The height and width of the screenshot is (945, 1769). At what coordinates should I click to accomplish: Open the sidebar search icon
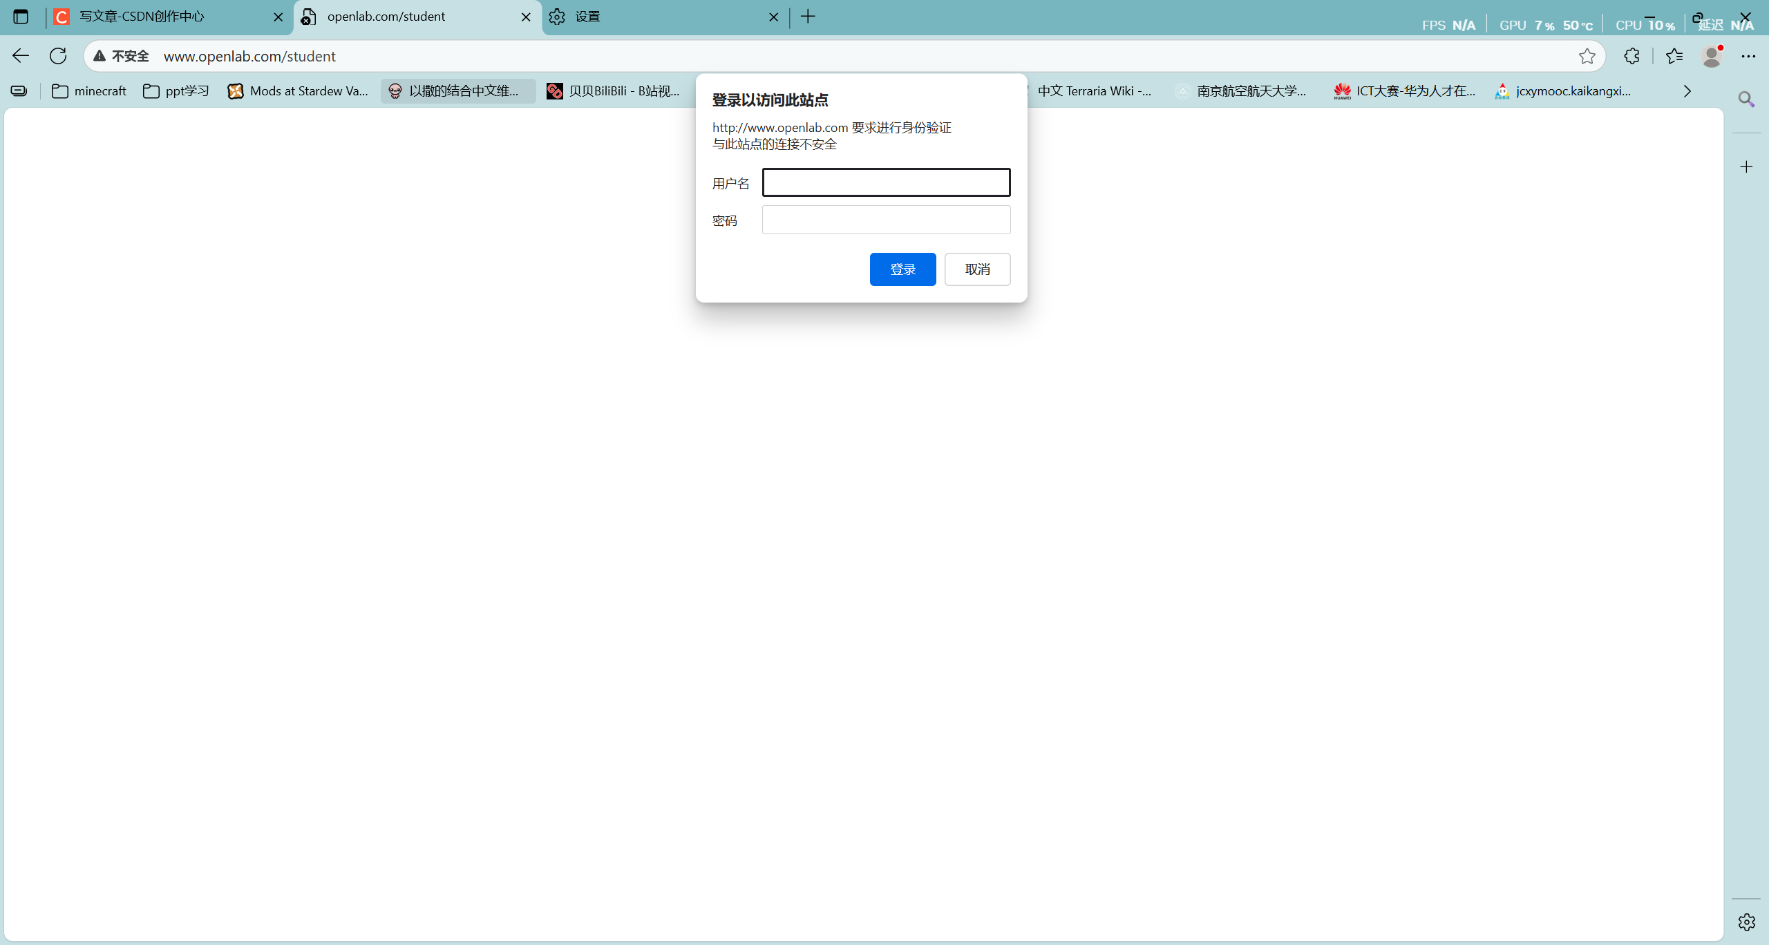tap(1746, 99)
